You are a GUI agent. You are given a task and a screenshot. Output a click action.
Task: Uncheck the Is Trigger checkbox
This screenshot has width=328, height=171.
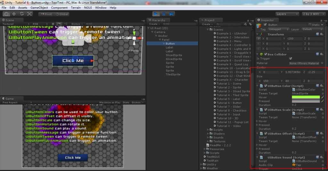pyautogui.click(x=291, y=58)
